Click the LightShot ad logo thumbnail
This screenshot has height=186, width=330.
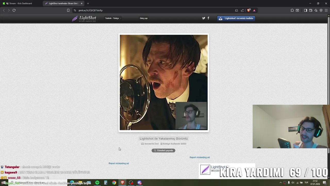click(205, 170)
